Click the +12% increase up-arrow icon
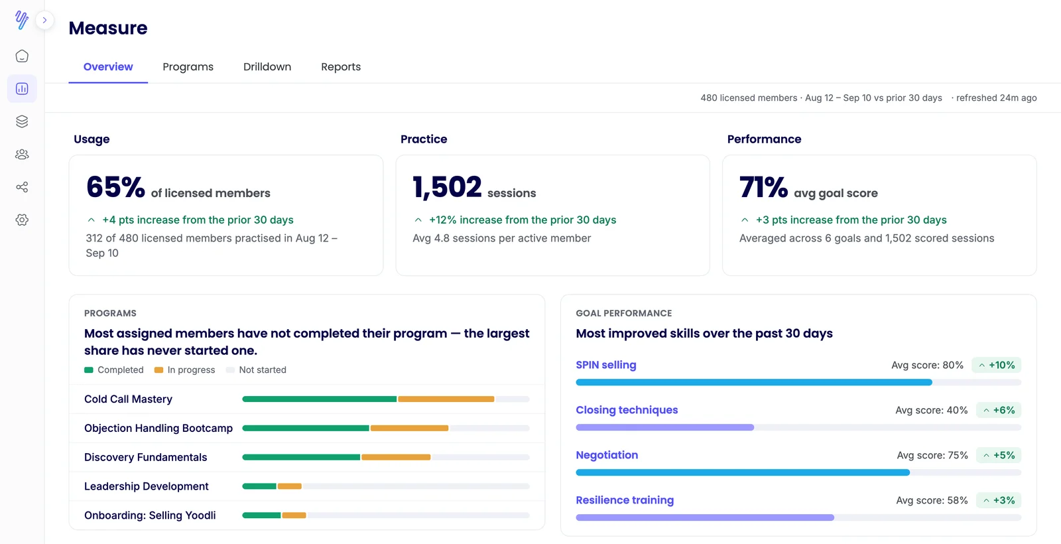 (x=418, y=220)
